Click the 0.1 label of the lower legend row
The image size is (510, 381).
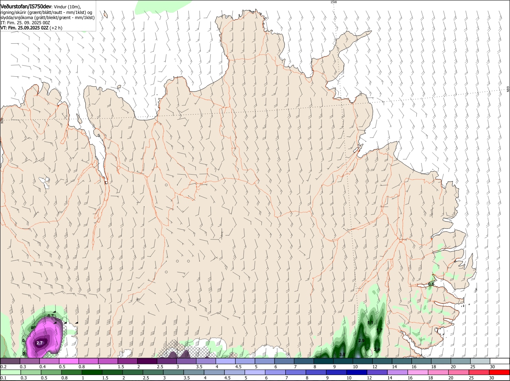tap(3, 378)
